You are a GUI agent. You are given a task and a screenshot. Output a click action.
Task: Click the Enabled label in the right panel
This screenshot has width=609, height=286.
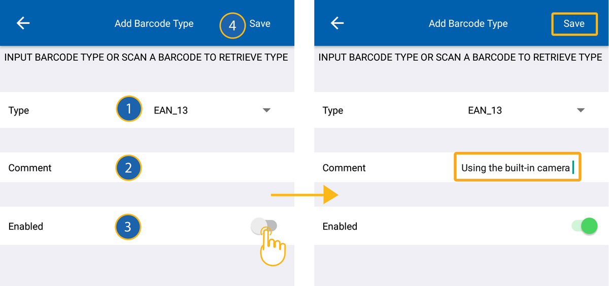pos(340,226)
